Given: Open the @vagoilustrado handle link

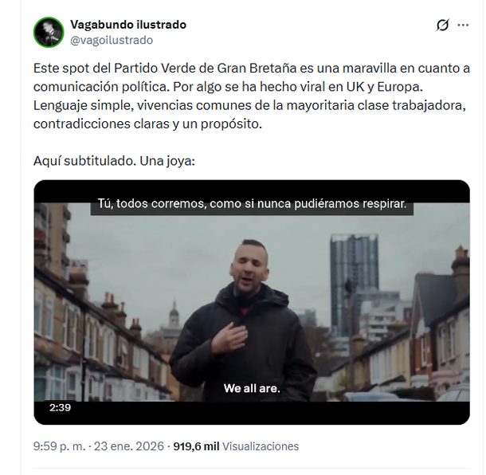Looking at the screenshot, I should pyautogui.click(x=112, y=40).
